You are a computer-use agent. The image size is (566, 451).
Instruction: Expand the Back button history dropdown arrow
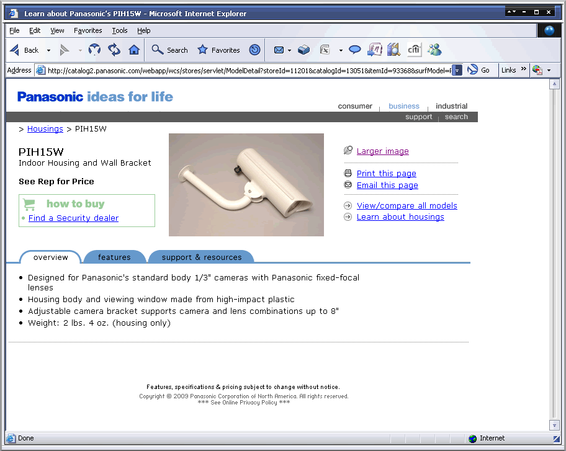pos(49,50)
